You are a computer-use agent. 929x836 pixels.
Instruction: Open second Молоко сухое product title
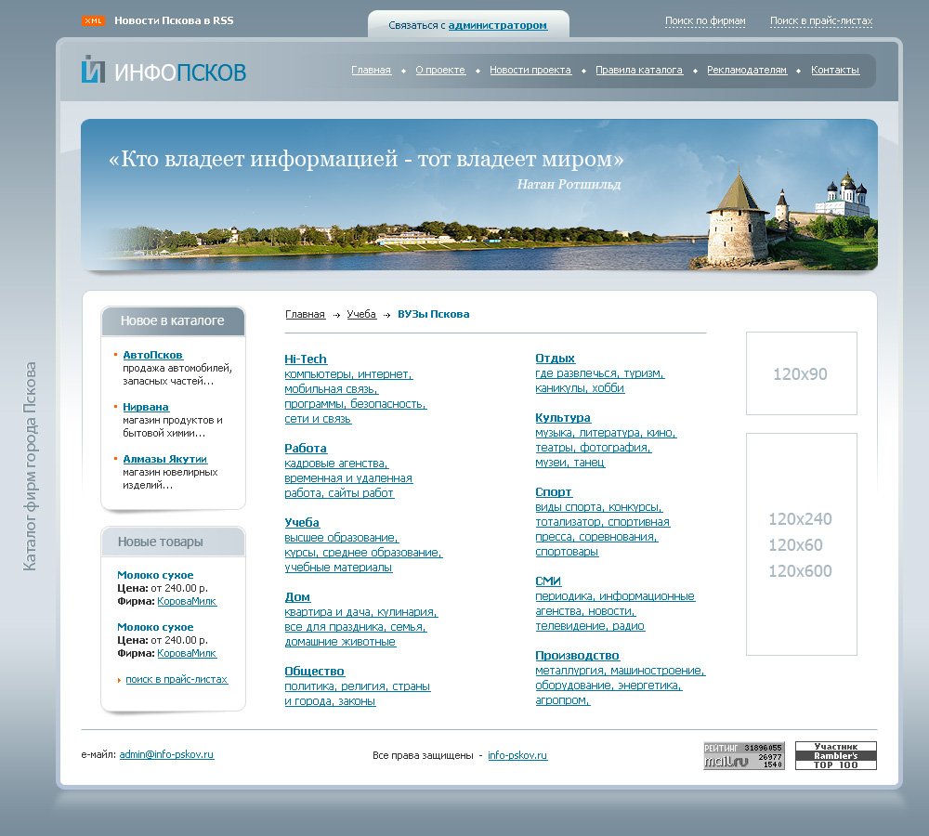click(x=155, y=627)
